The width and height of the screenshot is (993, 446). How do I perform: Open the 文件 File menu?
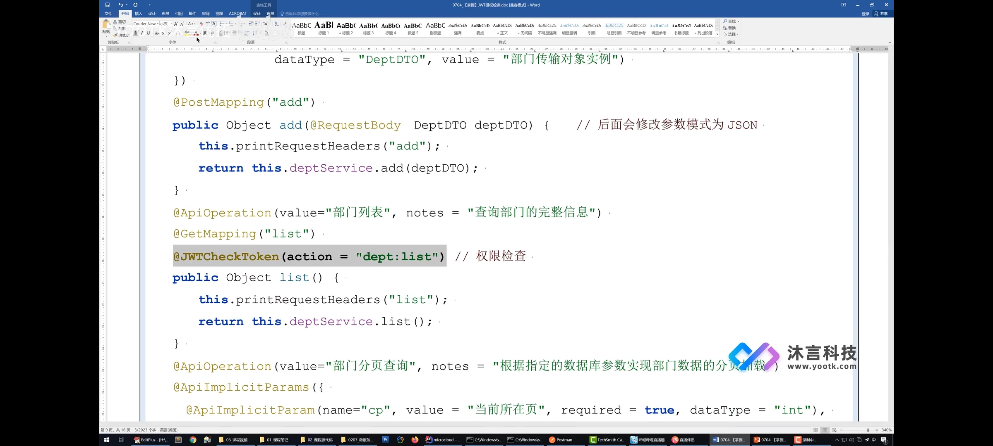pyautogui.click(x=108, y=14)
